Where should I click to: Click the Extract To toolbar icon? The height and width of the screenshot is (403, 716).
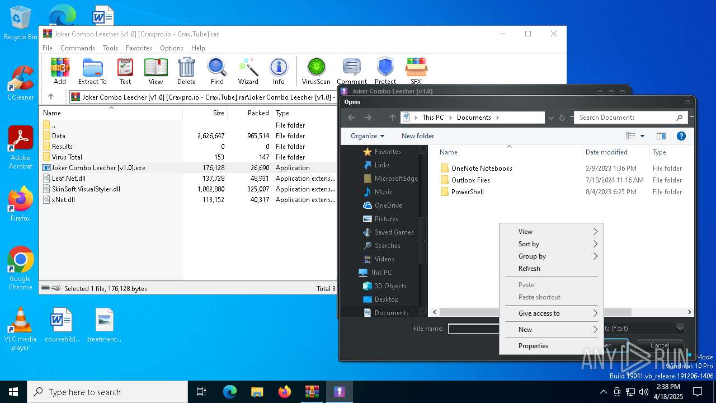[x=92, y=71]
